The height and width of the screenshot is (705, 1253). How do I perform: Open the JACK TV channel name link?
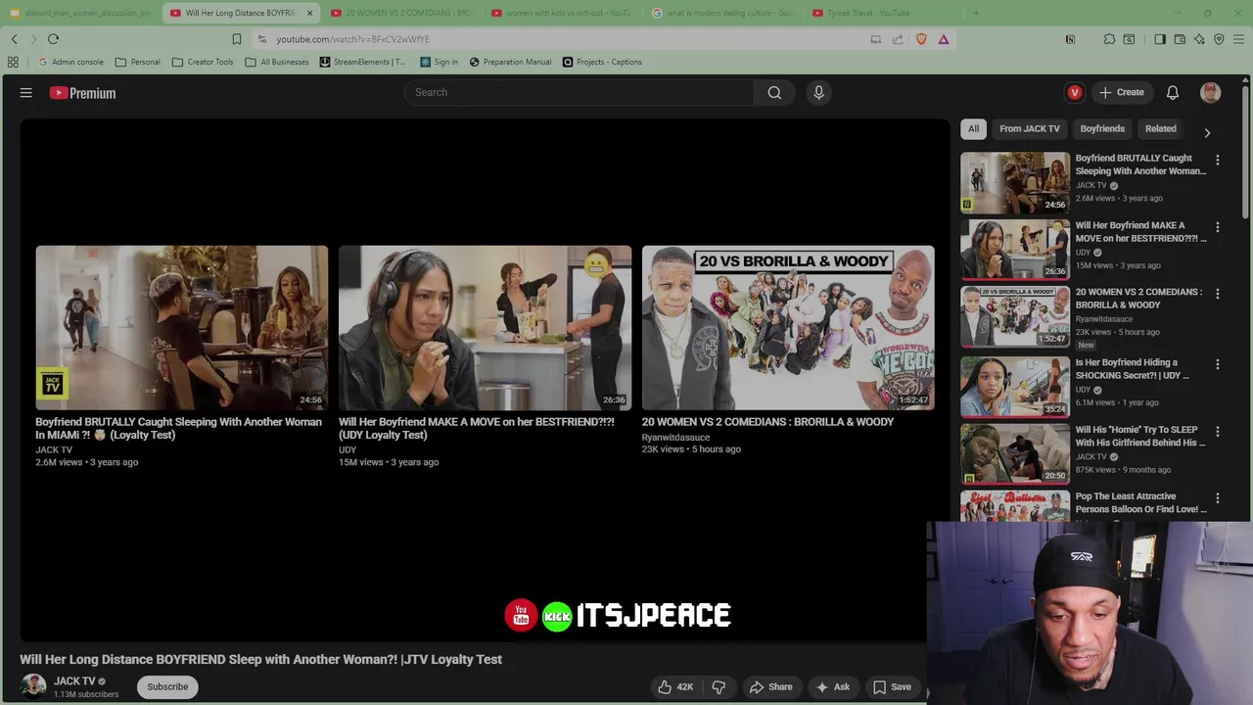[x=74, y=681]
